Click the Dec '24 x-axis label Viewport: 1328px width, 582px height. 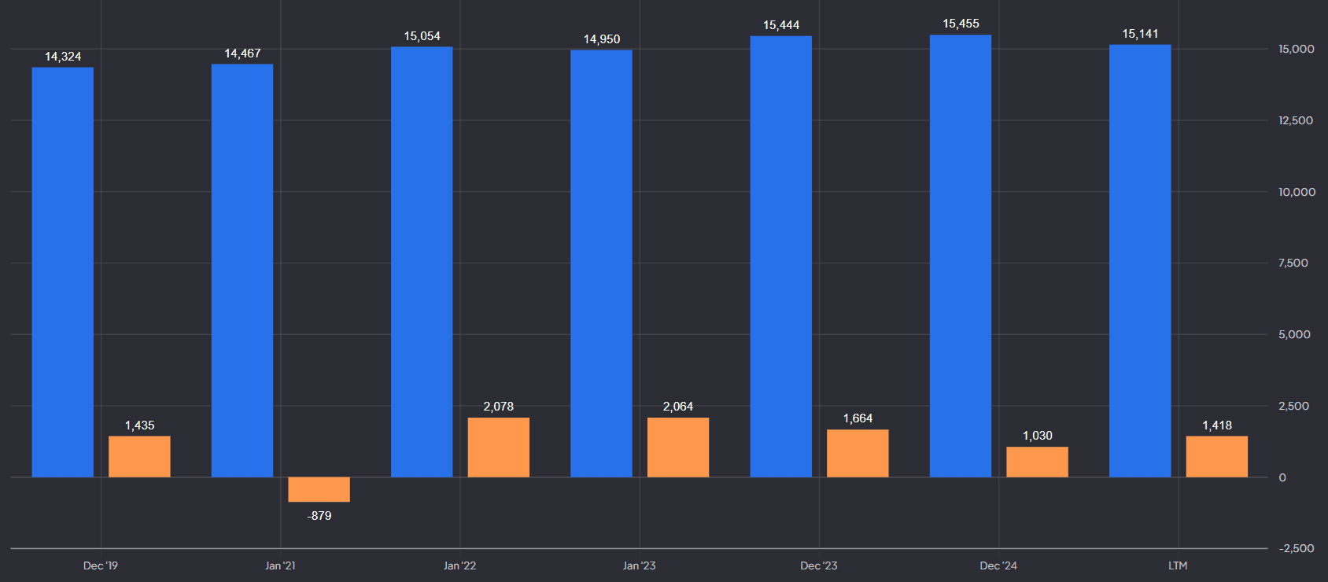(x=998, y=565)
